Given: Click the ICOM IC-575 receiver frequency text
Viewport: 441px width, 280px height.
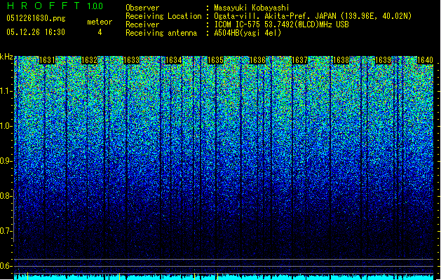Looking at the screenshot, I should click(x=281, y=24).
